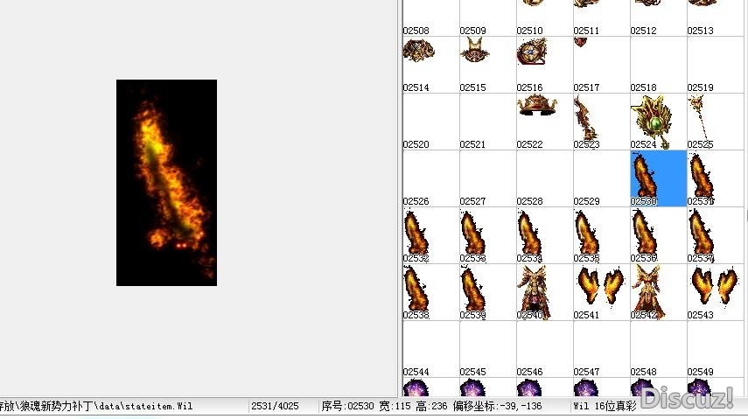Select empty cell 02529
The height and width of the screenshot is (419, 748).
pos(602,178)
